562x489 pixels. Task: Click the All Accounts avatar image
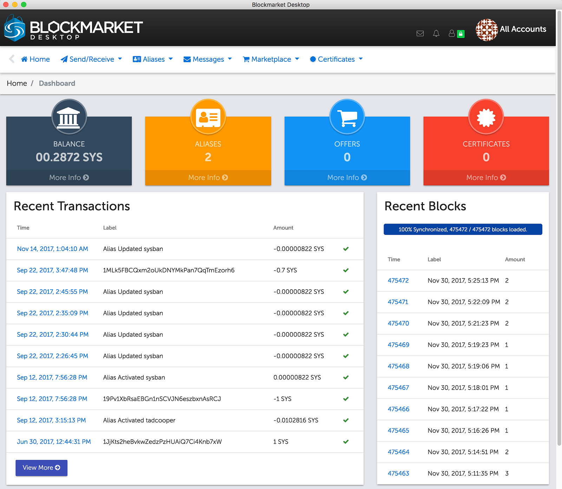pos(486,29)
